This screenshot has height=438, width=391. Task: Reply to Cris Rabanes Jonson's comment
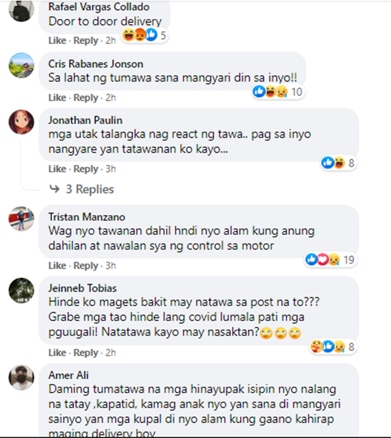(85, 98)
